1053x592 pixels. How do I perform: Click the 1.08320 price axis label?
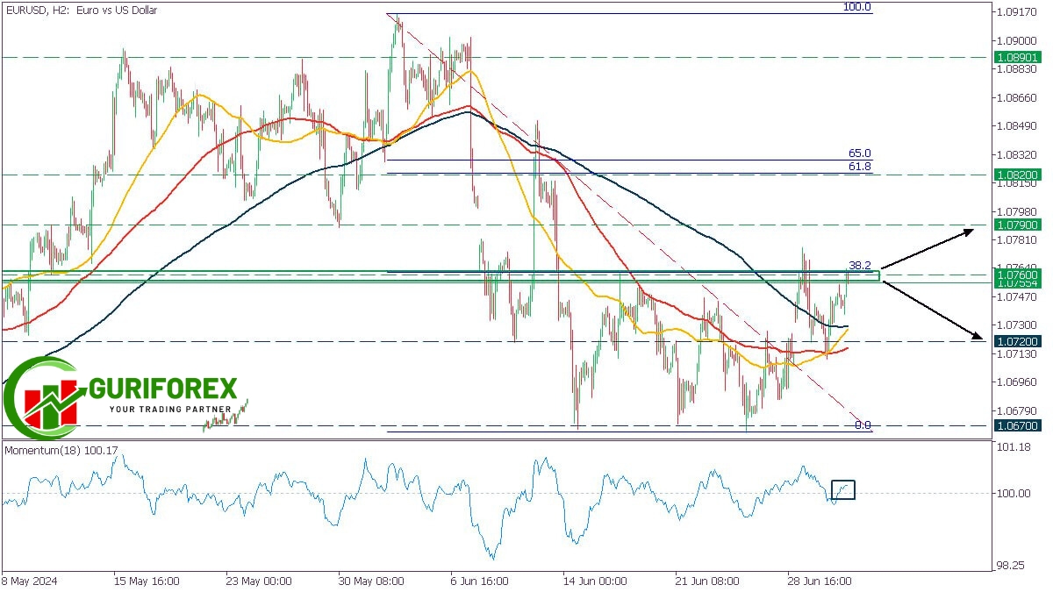coord(1017,154)
